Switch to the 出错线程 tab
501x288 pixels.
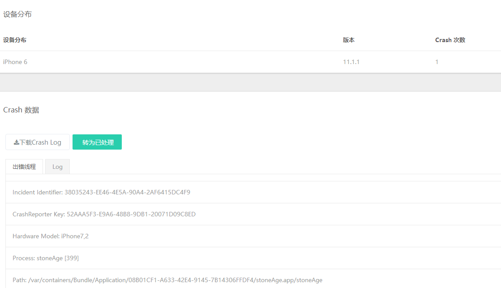[x=24, y=167]
